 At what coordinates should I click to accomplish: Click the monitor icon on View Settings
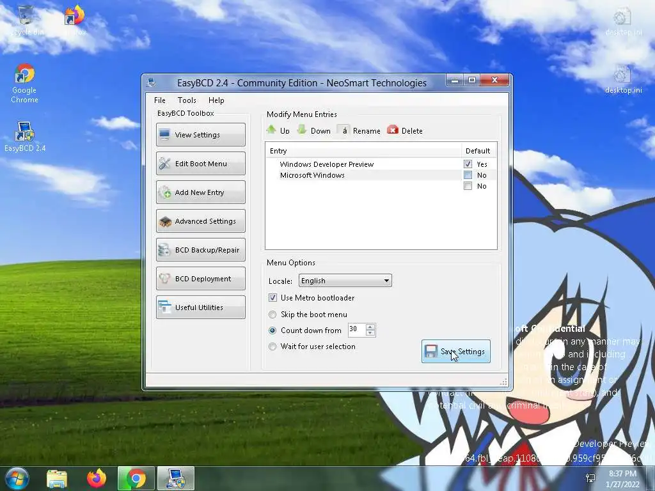(x=164, y=134)
